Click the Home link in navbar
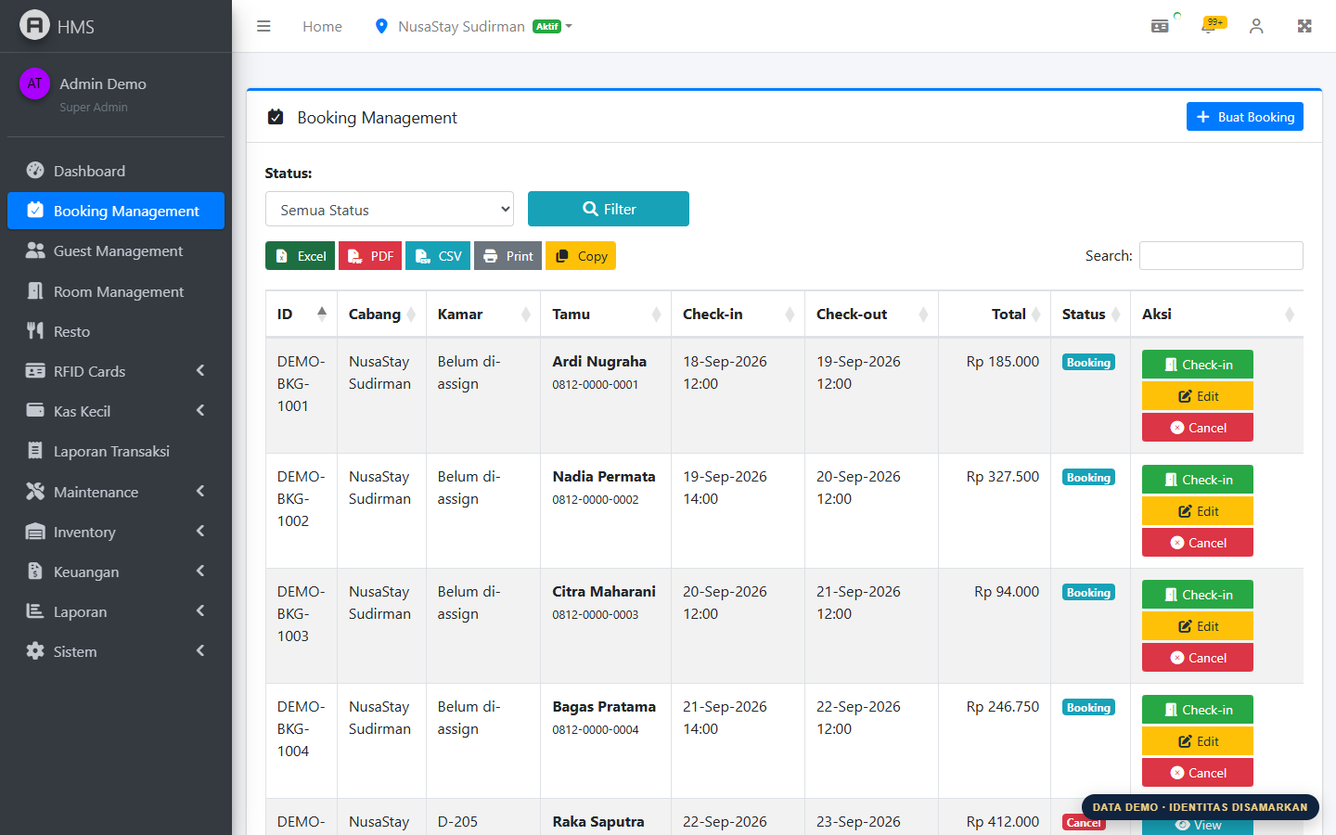1336x835 pixels. 322,26
